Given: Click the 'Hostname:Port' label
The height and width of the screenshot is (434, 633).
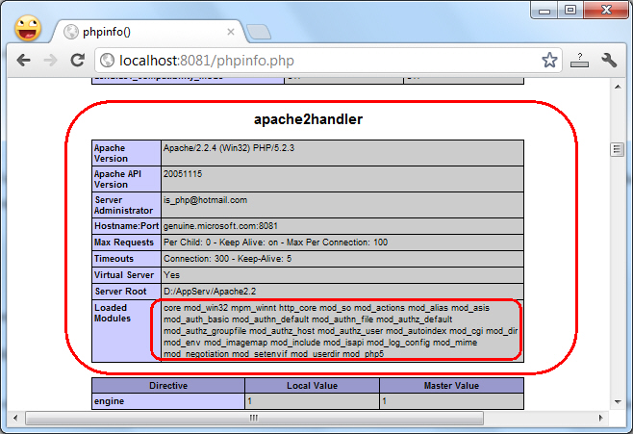Looking at the screenshot, I should pyautogui.click(x=126, y=226).
